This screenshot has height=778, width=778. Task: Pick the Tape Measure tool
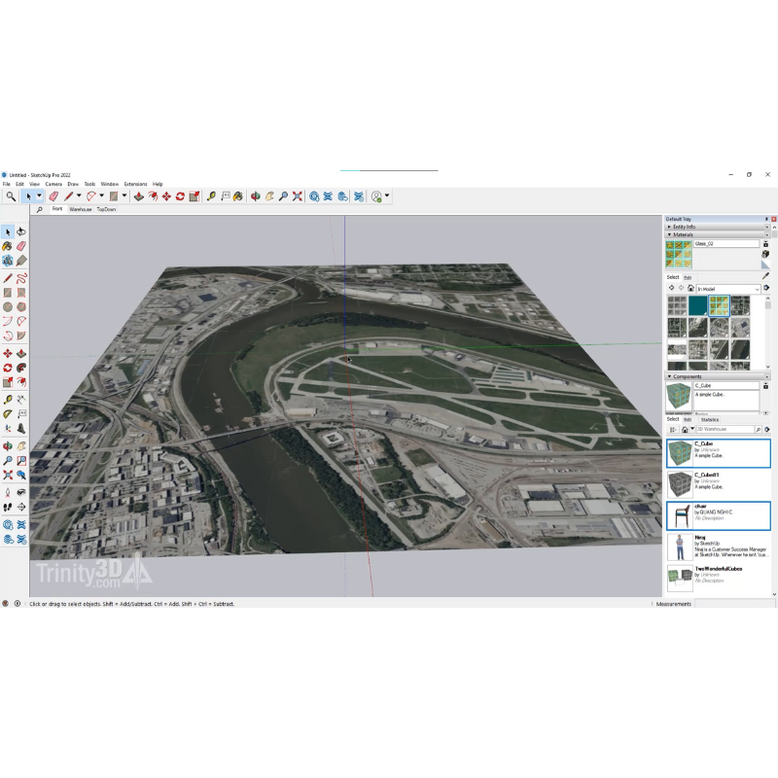(x=211, y=196)
